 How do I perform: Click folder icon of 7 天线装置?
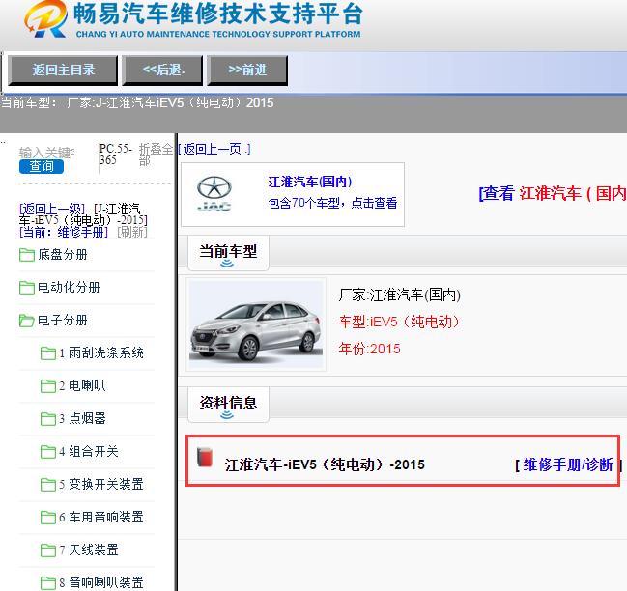coord(48,549)
